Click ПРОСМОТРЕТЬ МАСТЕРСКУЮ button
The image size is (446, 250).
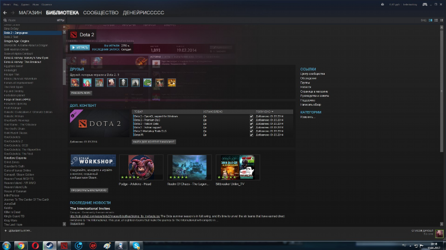click(89, 191)
